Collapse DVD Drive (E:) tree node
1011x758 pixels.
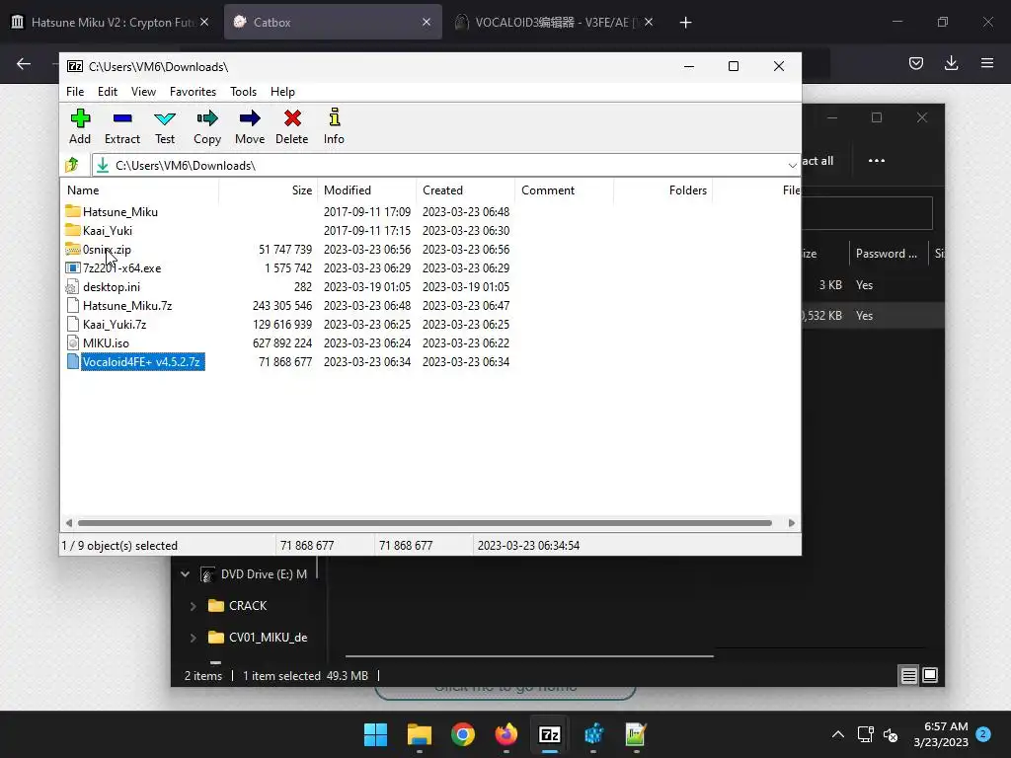(x=185, y=574)
